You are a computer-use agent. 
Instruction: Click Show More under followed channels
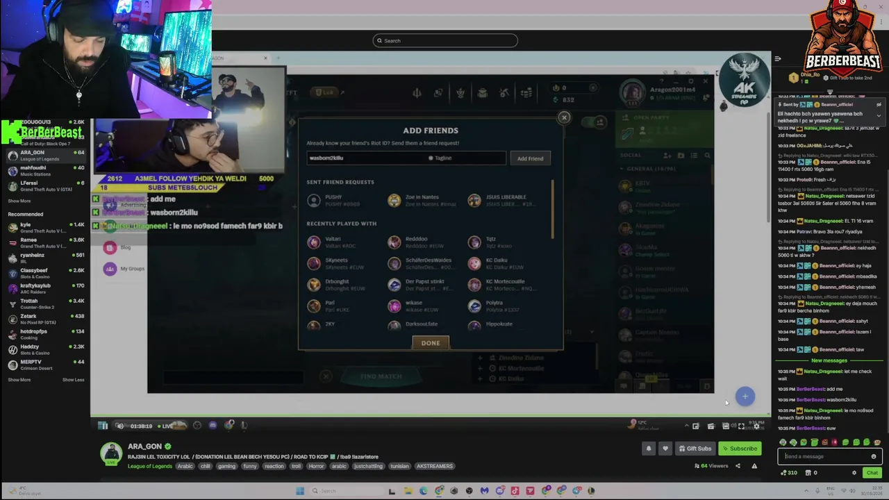19,201
